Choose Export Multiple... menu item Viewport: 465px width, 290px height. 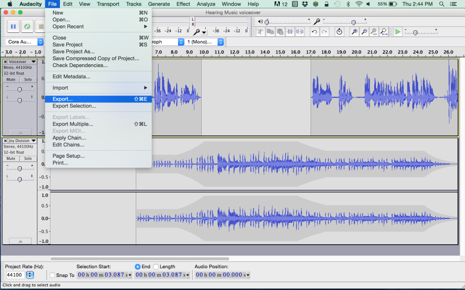click(99, 124)
